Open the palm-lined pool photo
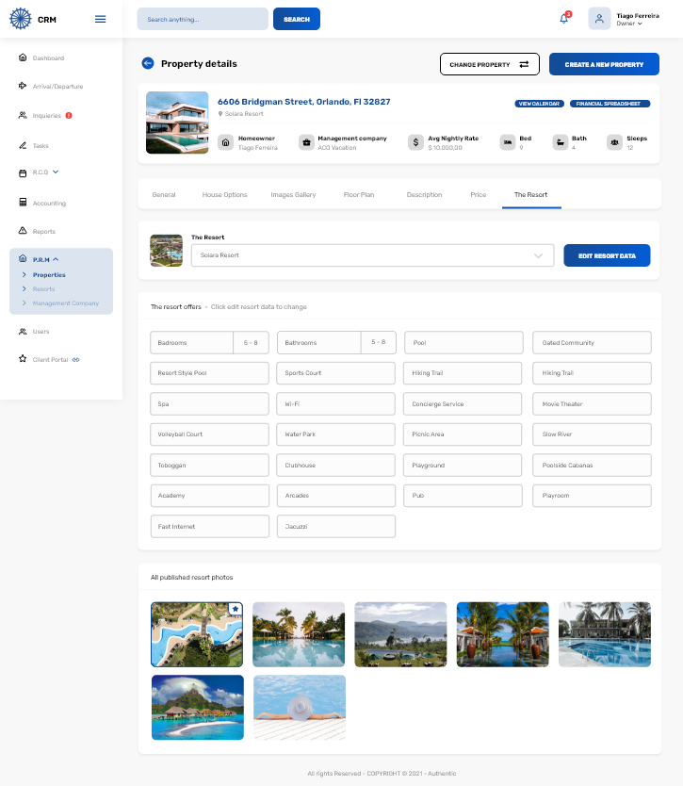The image size is (683, 786). click(299, 634)
